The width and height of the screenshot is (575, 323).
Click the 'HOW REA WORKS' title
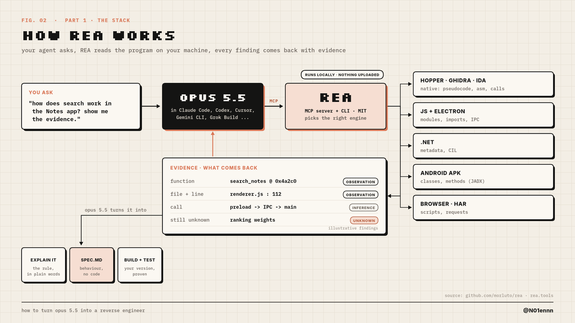tap(99, 36)
